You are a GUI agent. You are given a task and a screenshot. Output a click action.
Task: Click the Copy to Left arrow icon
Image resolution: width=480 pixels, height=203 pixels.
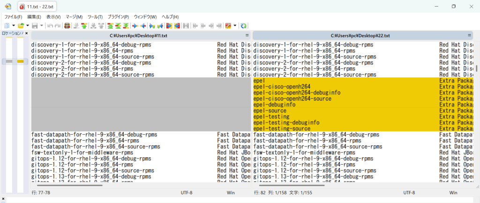pos(143,25)
